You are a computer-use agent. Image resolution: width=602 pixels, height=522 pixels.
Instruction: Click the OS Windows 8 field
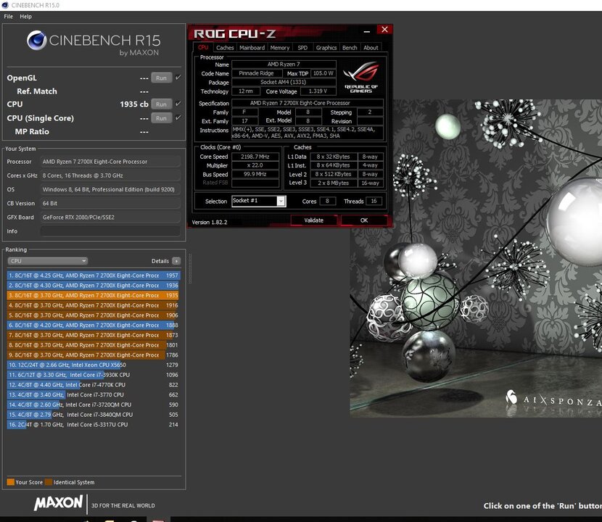pos(110,189)
